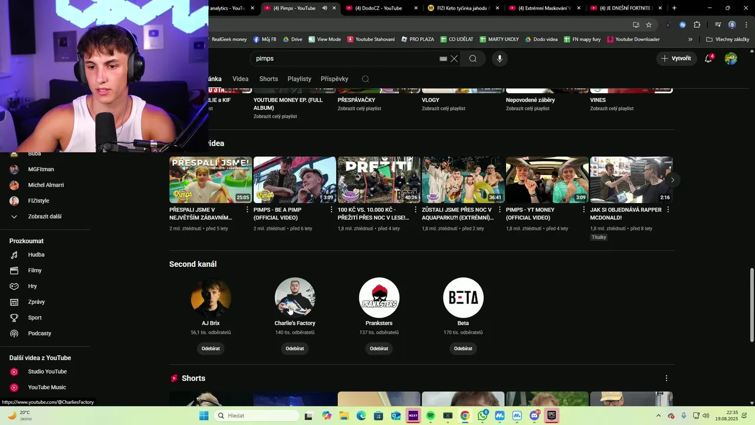Open more options for 100 KČ VS. 10.000 KČ video
755x425 pixels.
tap(415, 210)
